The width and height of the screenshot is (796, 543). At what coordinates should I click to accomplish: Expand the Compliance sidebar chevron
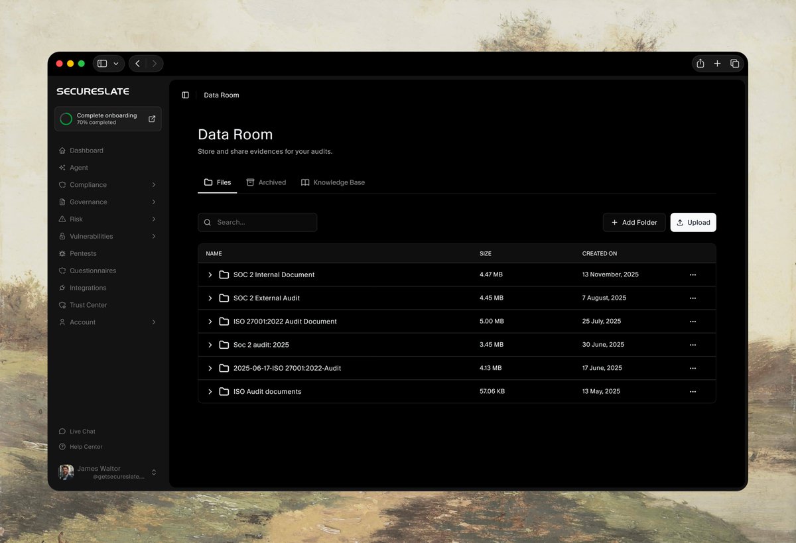(154, 185)
